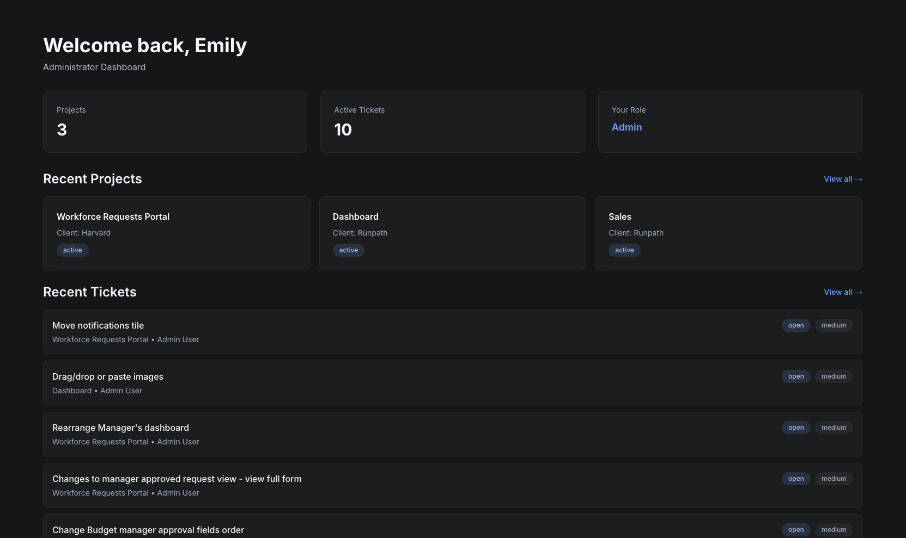The height and width of the screenshot is (538, 906).
Task: Open the Move notifications tile ticket
Action: (453, 332)
